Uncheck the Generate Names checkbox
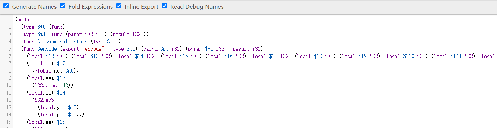The height and width of the screenshot is (128, 497). pyautogui.click(x=6, y=6)
